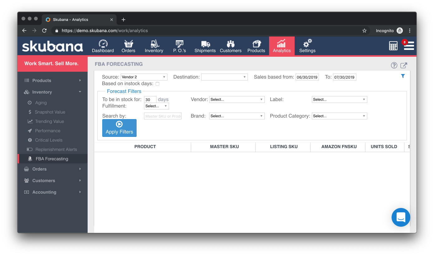The image size is (434, 256).
Task: Expand the Products section in sidebar
Action: (x=52, y=80)
